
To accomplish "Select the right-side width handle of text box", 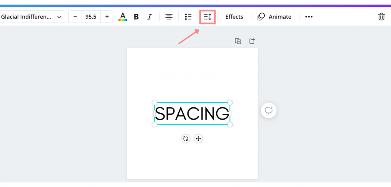I will coord(229,113).
